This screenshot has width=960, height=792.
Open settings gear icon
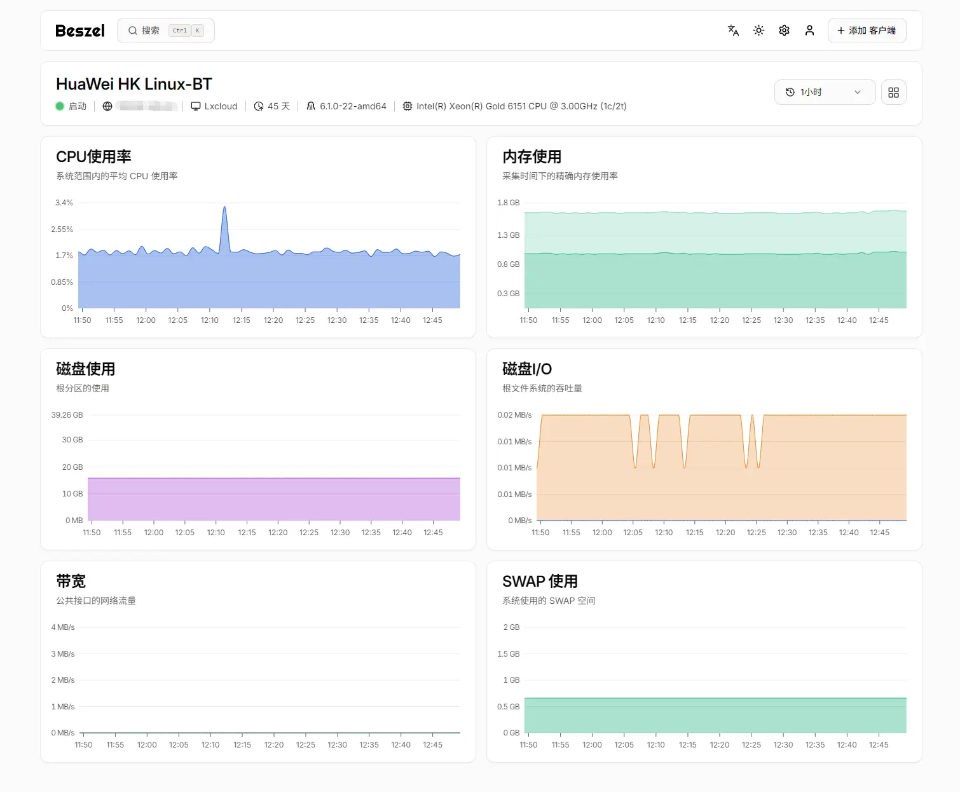pos(784,31)
